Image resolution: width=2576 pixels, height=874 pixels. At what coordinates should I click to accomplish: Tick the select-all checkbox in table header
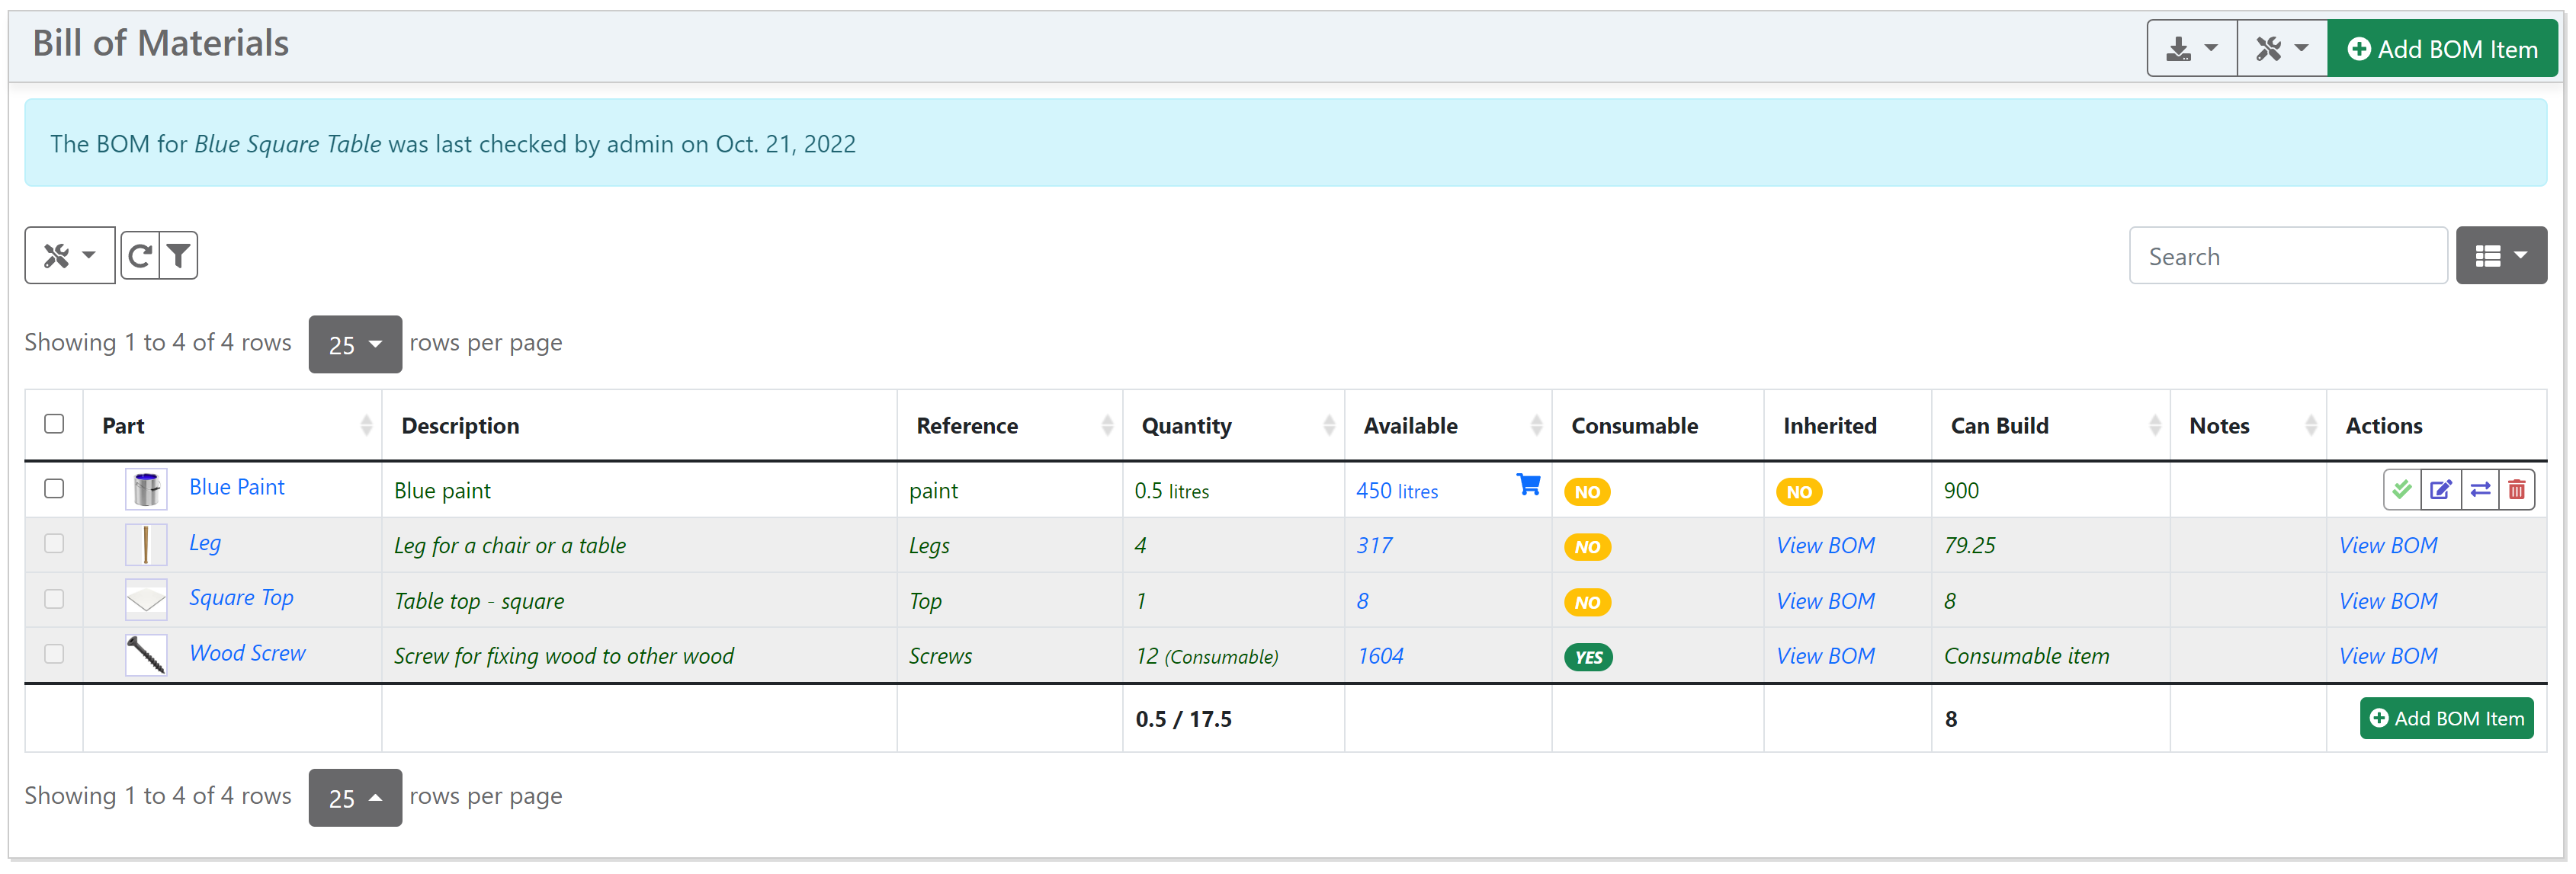54,424
